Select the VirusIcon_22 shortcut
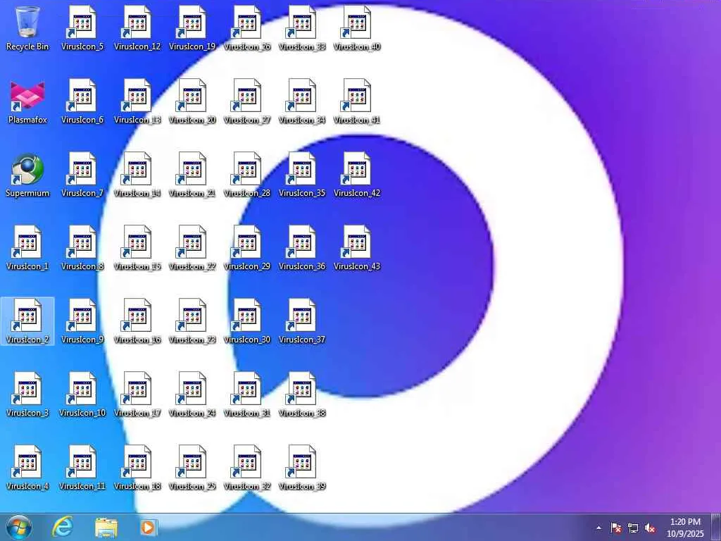This screenshot has width=721, height=541. [x=192, y=248]
